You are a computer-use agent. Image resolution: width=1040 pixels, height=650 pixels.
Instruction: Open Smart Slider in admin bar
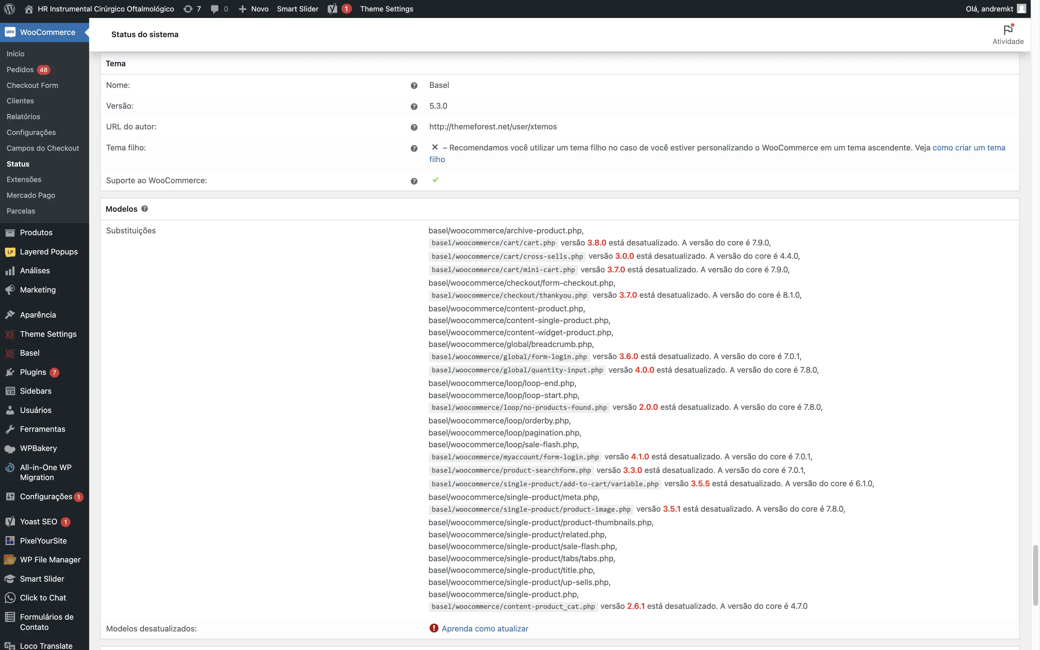(x=297, y=9)
